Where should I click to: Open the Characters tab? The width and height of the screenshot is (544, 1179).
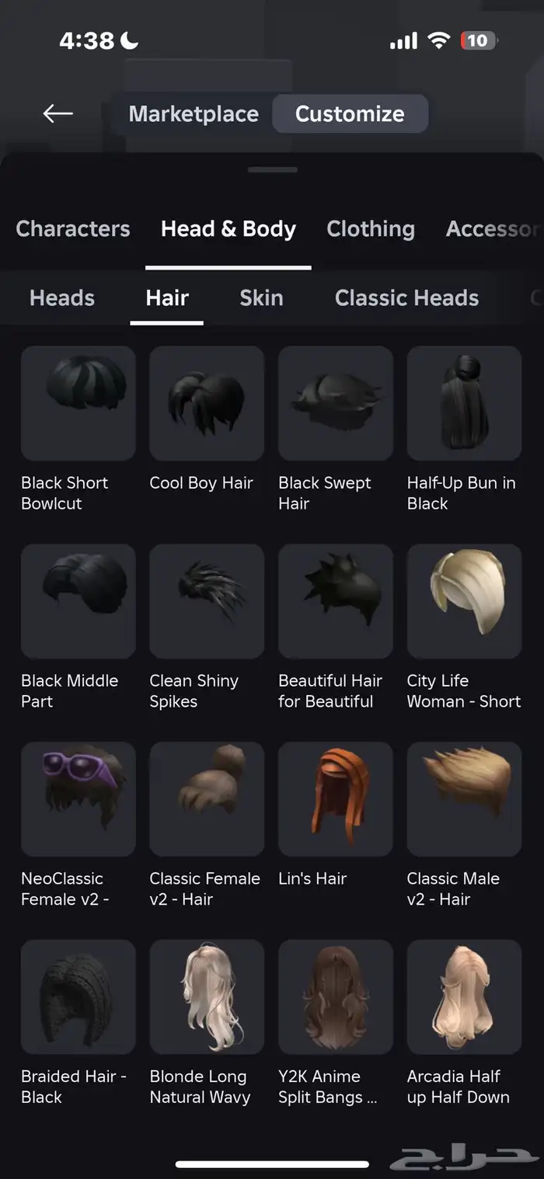pos(73,229)
